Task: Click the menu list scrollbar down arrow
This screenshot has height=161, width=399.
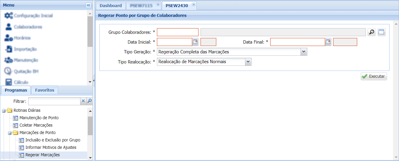Action: tap(90, 82)
